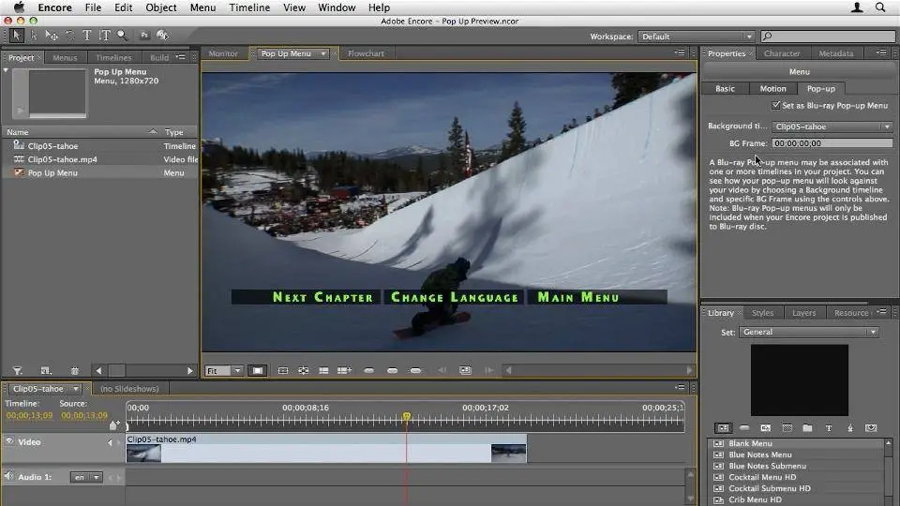Select Change Language menu button
This screenshot has width=900, height=506.
tap(454, 297)
